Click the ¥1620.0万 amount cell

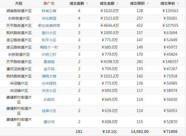109,11
